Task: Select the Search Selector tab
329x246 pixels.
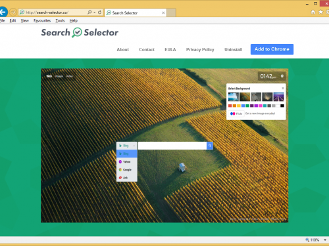Action: [x=136, y=13]
